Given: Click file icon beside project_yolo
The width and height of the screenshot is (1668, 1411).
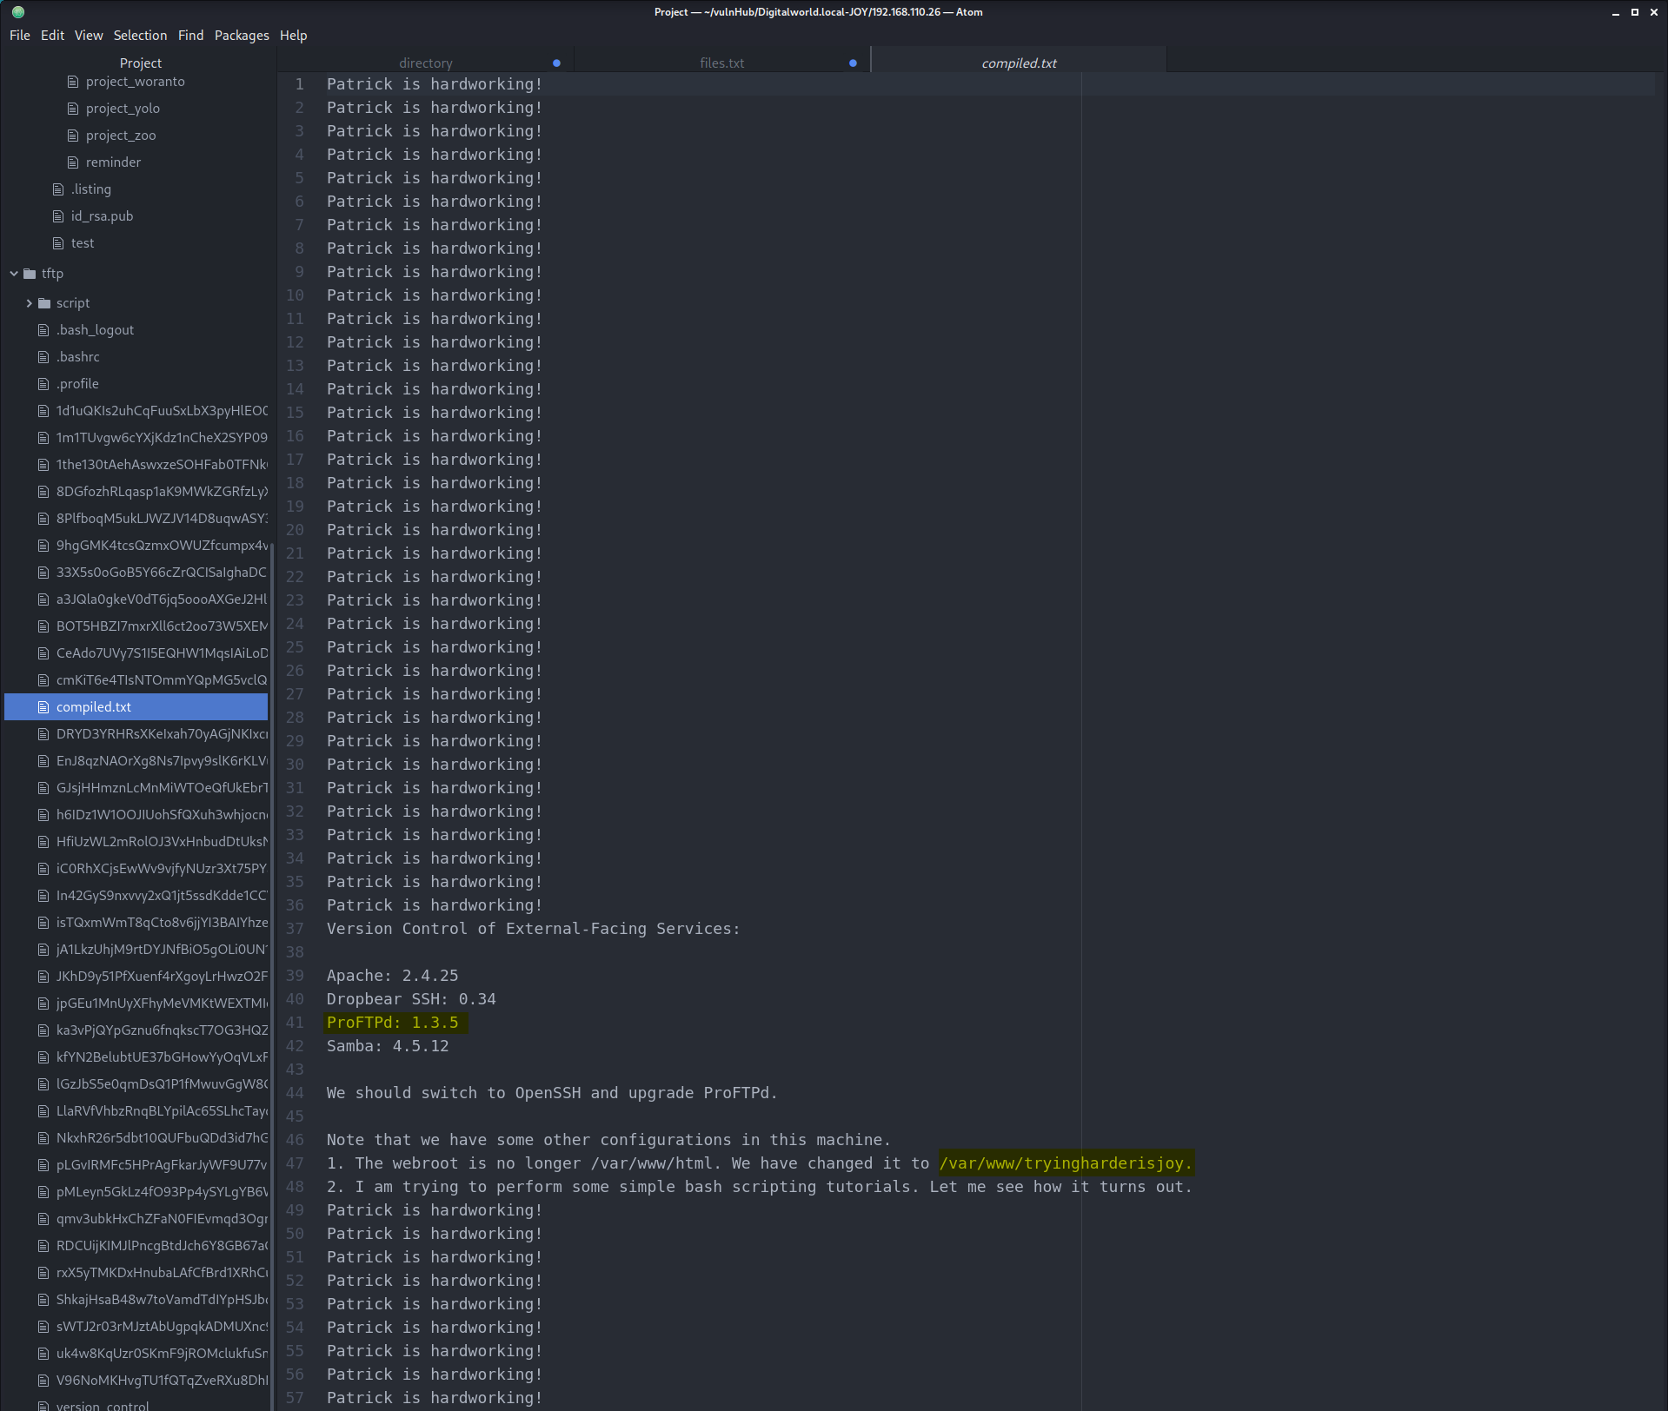Looking at the screenshot, I should [73, 109].
